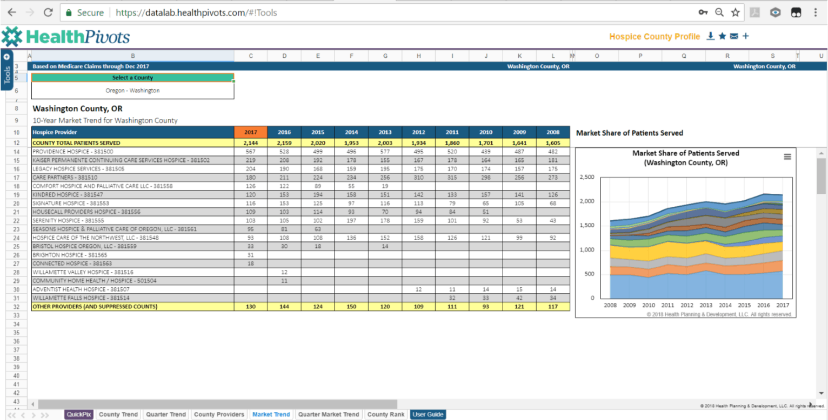Viewport: 828px width, 420px height.
Task: Switch to the County Providers tab
Action: [219, 415]
